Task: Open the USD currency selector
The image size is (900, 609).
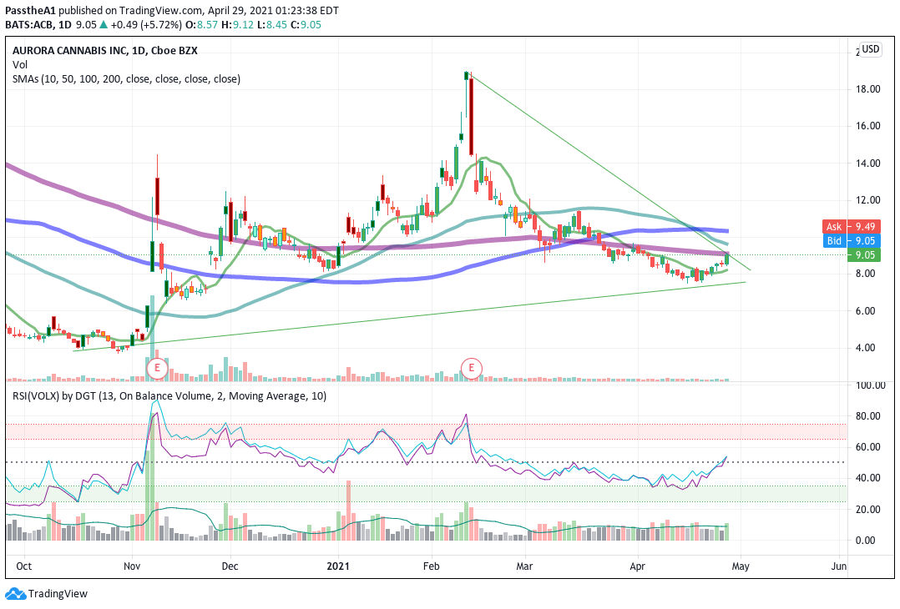Action: coord(870,48)
